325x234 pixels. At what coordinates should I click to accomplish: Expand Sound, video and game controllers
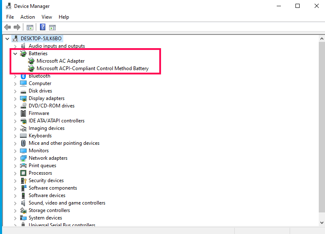[15, 203]
